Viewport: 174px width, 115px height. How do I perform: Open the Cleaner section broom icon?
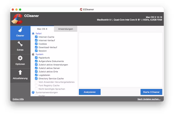[x=20, y=30]
